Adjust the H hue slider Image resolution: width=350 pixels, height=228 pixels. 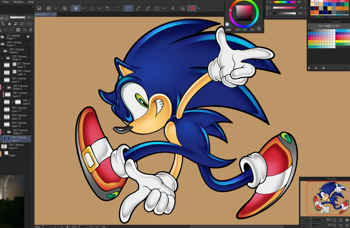pyautogui.click(x=284, y=2)
